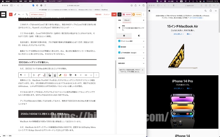Screen dimensions: 220x137
Task: Toggle the settings sidebar panel icon
Action: (120, 14)
